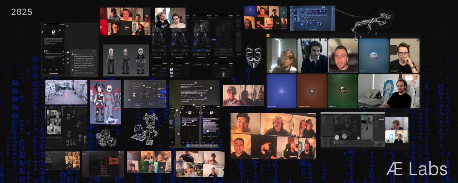Select lower small video tile beside Unity screenshot
The height and width of the screenshot is (183, 458).
[397, 137]
